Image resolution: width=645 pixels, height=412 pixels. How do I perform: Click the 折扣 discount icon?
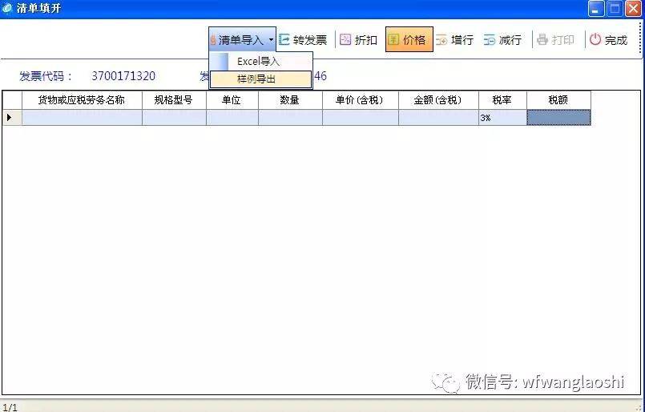[345, 39]
